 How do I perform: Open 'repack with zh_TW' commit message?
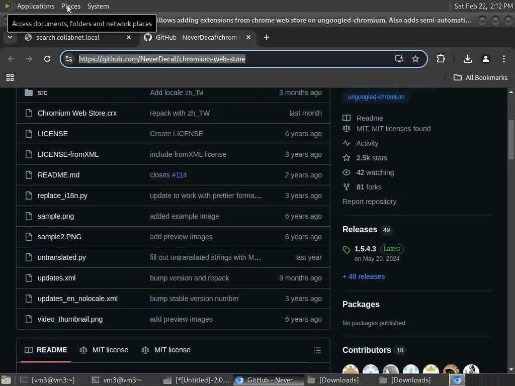180,113
